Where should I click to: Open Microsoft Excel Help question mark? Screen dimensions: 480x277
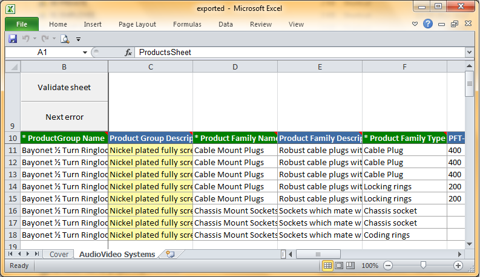click(x=428, y=24)
